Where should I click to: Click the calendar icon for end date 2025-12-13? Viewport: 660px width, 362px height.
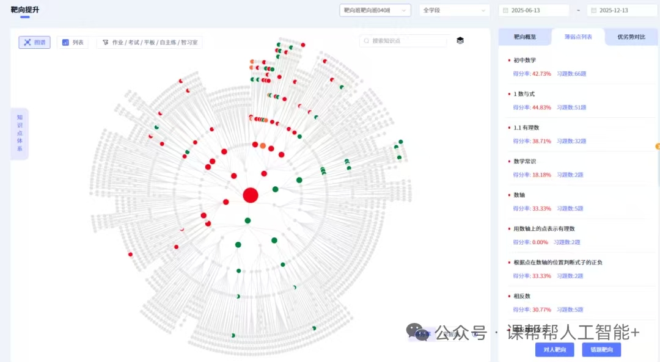click(593, 10)
